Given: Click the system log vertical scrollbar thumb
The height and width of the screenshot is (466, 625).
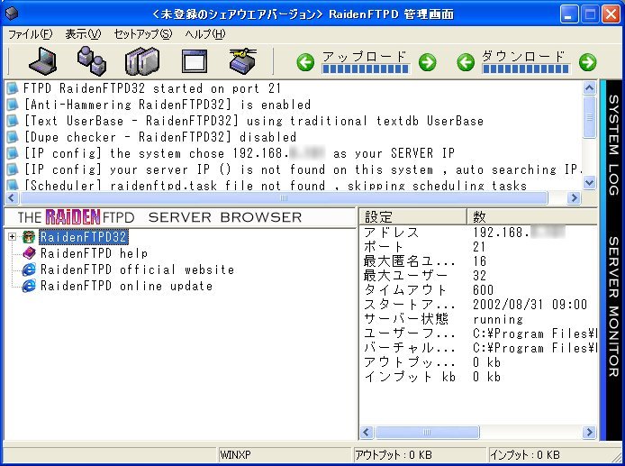Looking at the screenshot, I should 590,117.
